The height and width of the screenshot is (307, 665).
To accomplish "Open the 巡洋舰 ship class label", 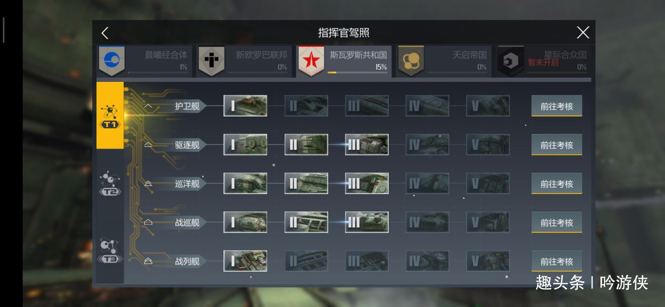I will pos(187,184).
